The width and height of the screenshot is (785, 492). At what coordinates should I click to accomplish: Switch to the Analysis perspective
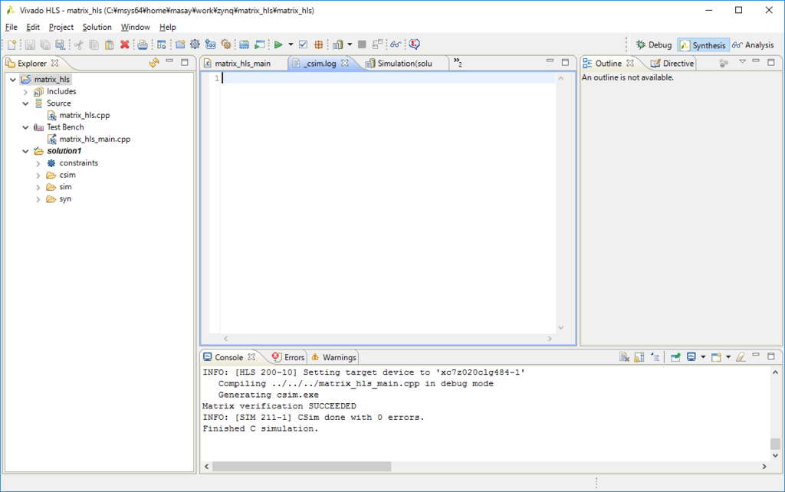click(x=753, y=45)
